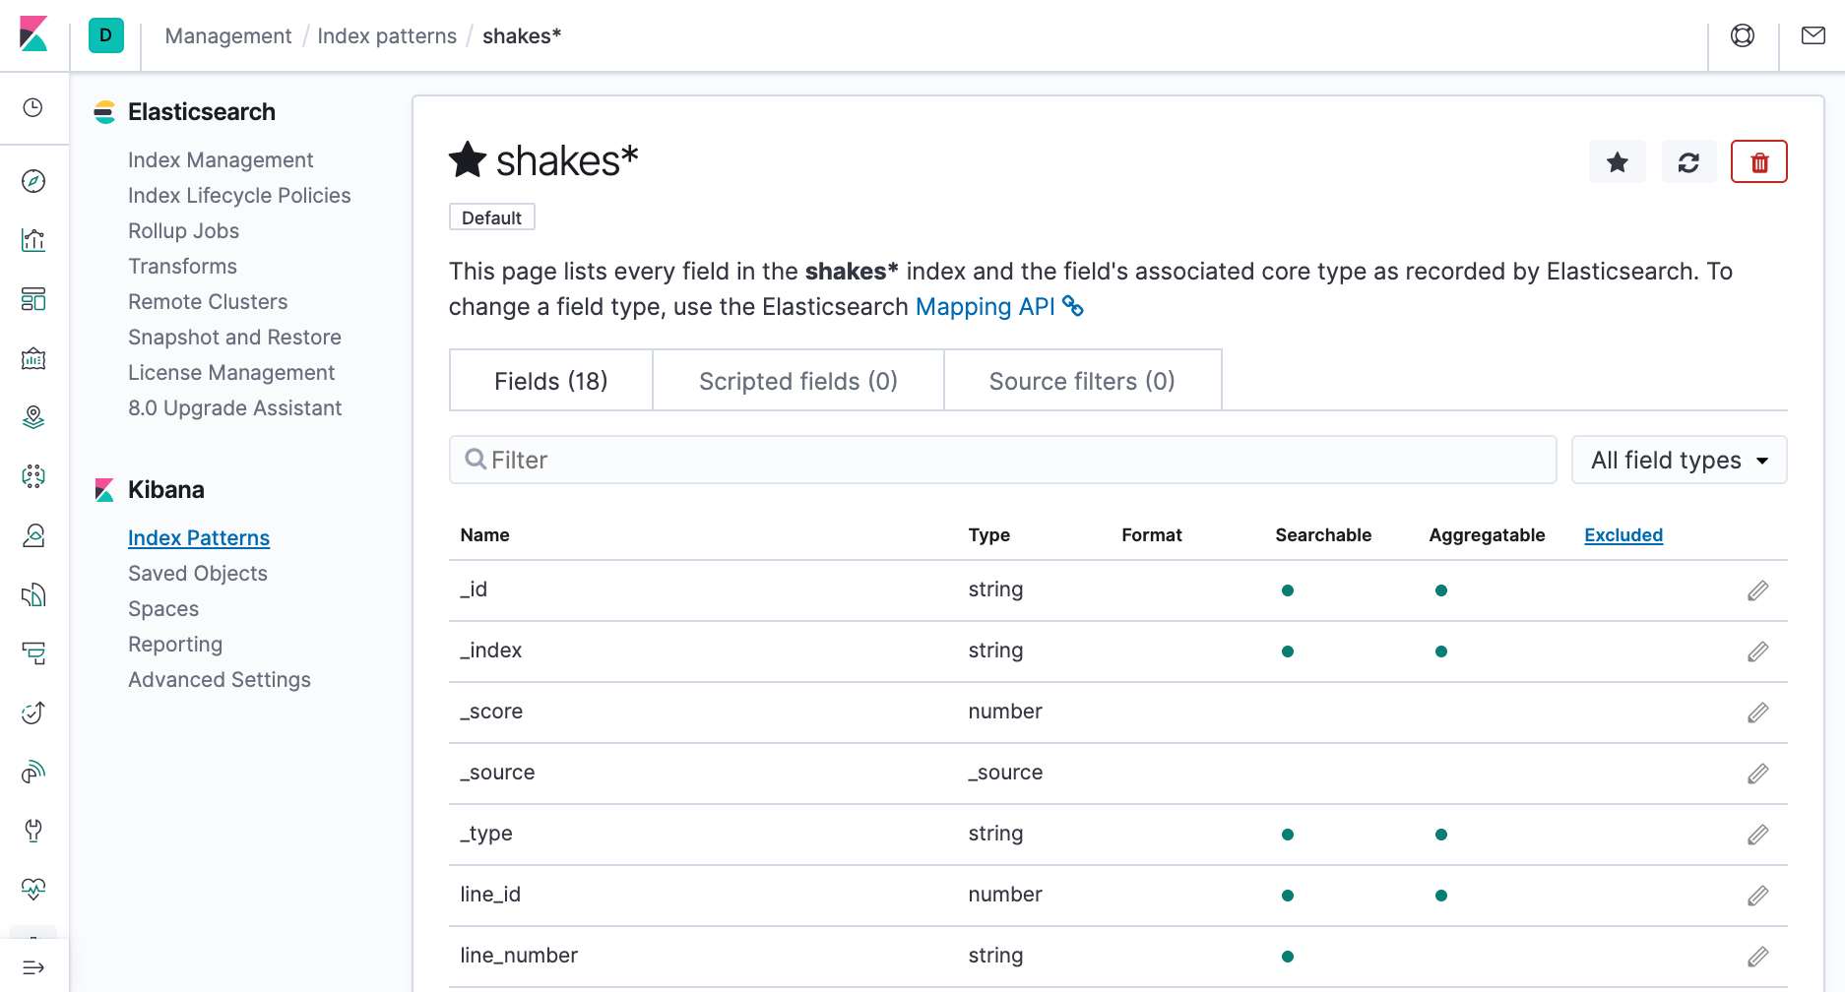Open Dashboard icon in sidebar
This screenshot has width=1845, height=992.
33,299
